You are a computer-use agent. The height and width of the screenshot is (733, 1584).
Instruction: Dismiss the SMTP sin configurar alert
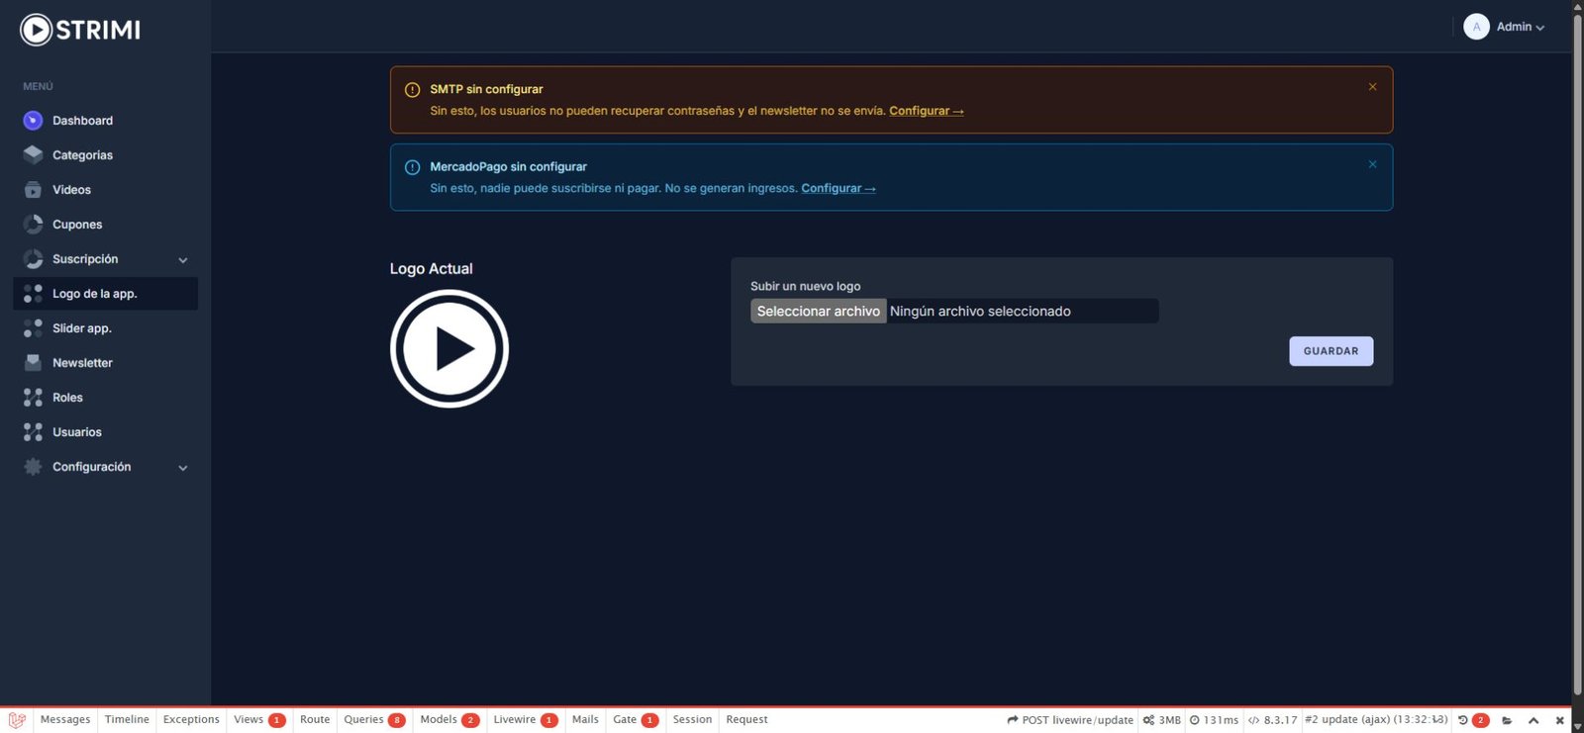1372,87
